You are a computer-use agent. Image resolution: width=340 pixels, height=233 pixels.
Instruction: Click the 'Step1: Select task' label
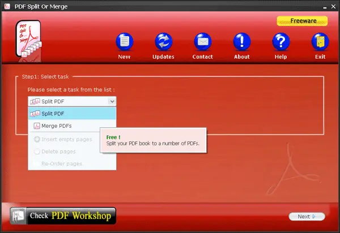tap(45, 76)
